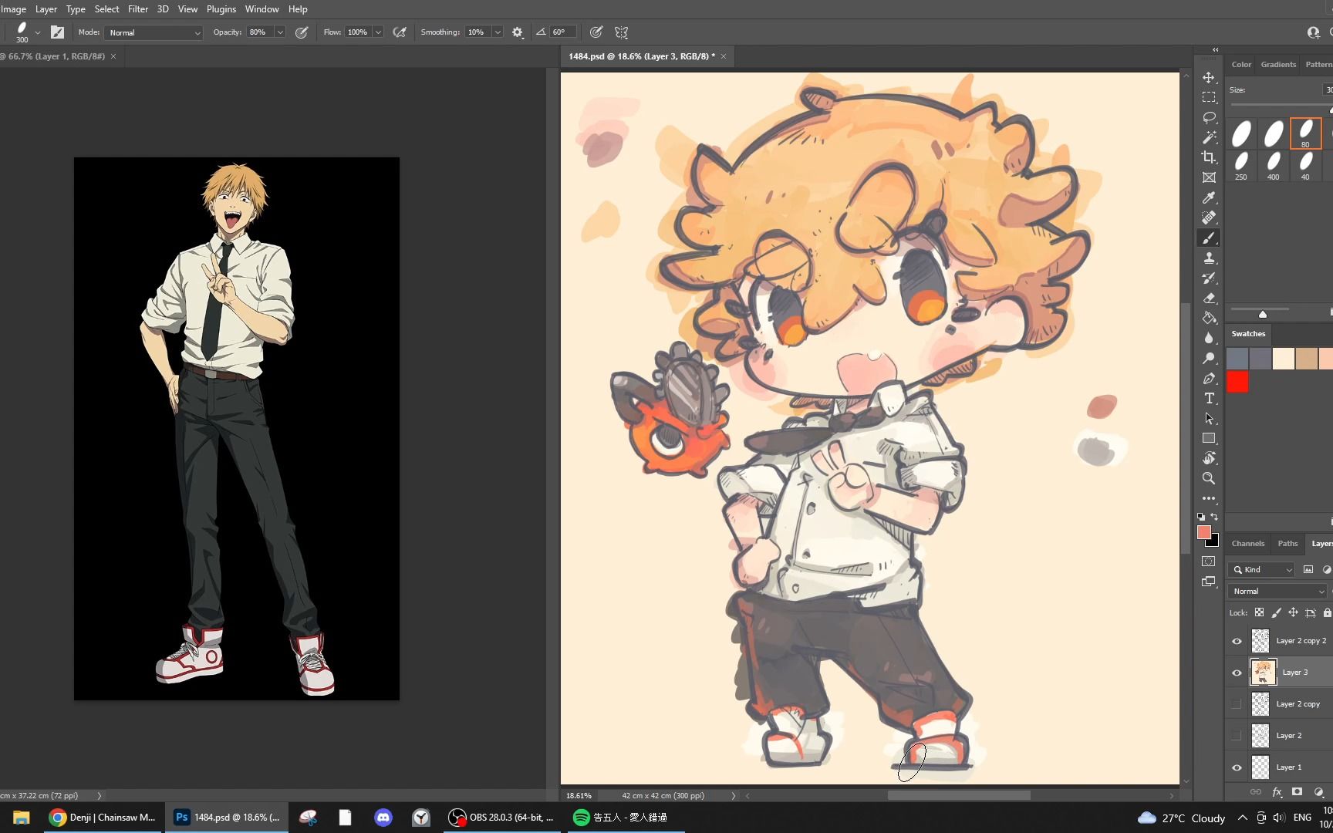1333x833 pixels.
Task: Select the Paint Bucket tool
Action: pos(1209,318)
